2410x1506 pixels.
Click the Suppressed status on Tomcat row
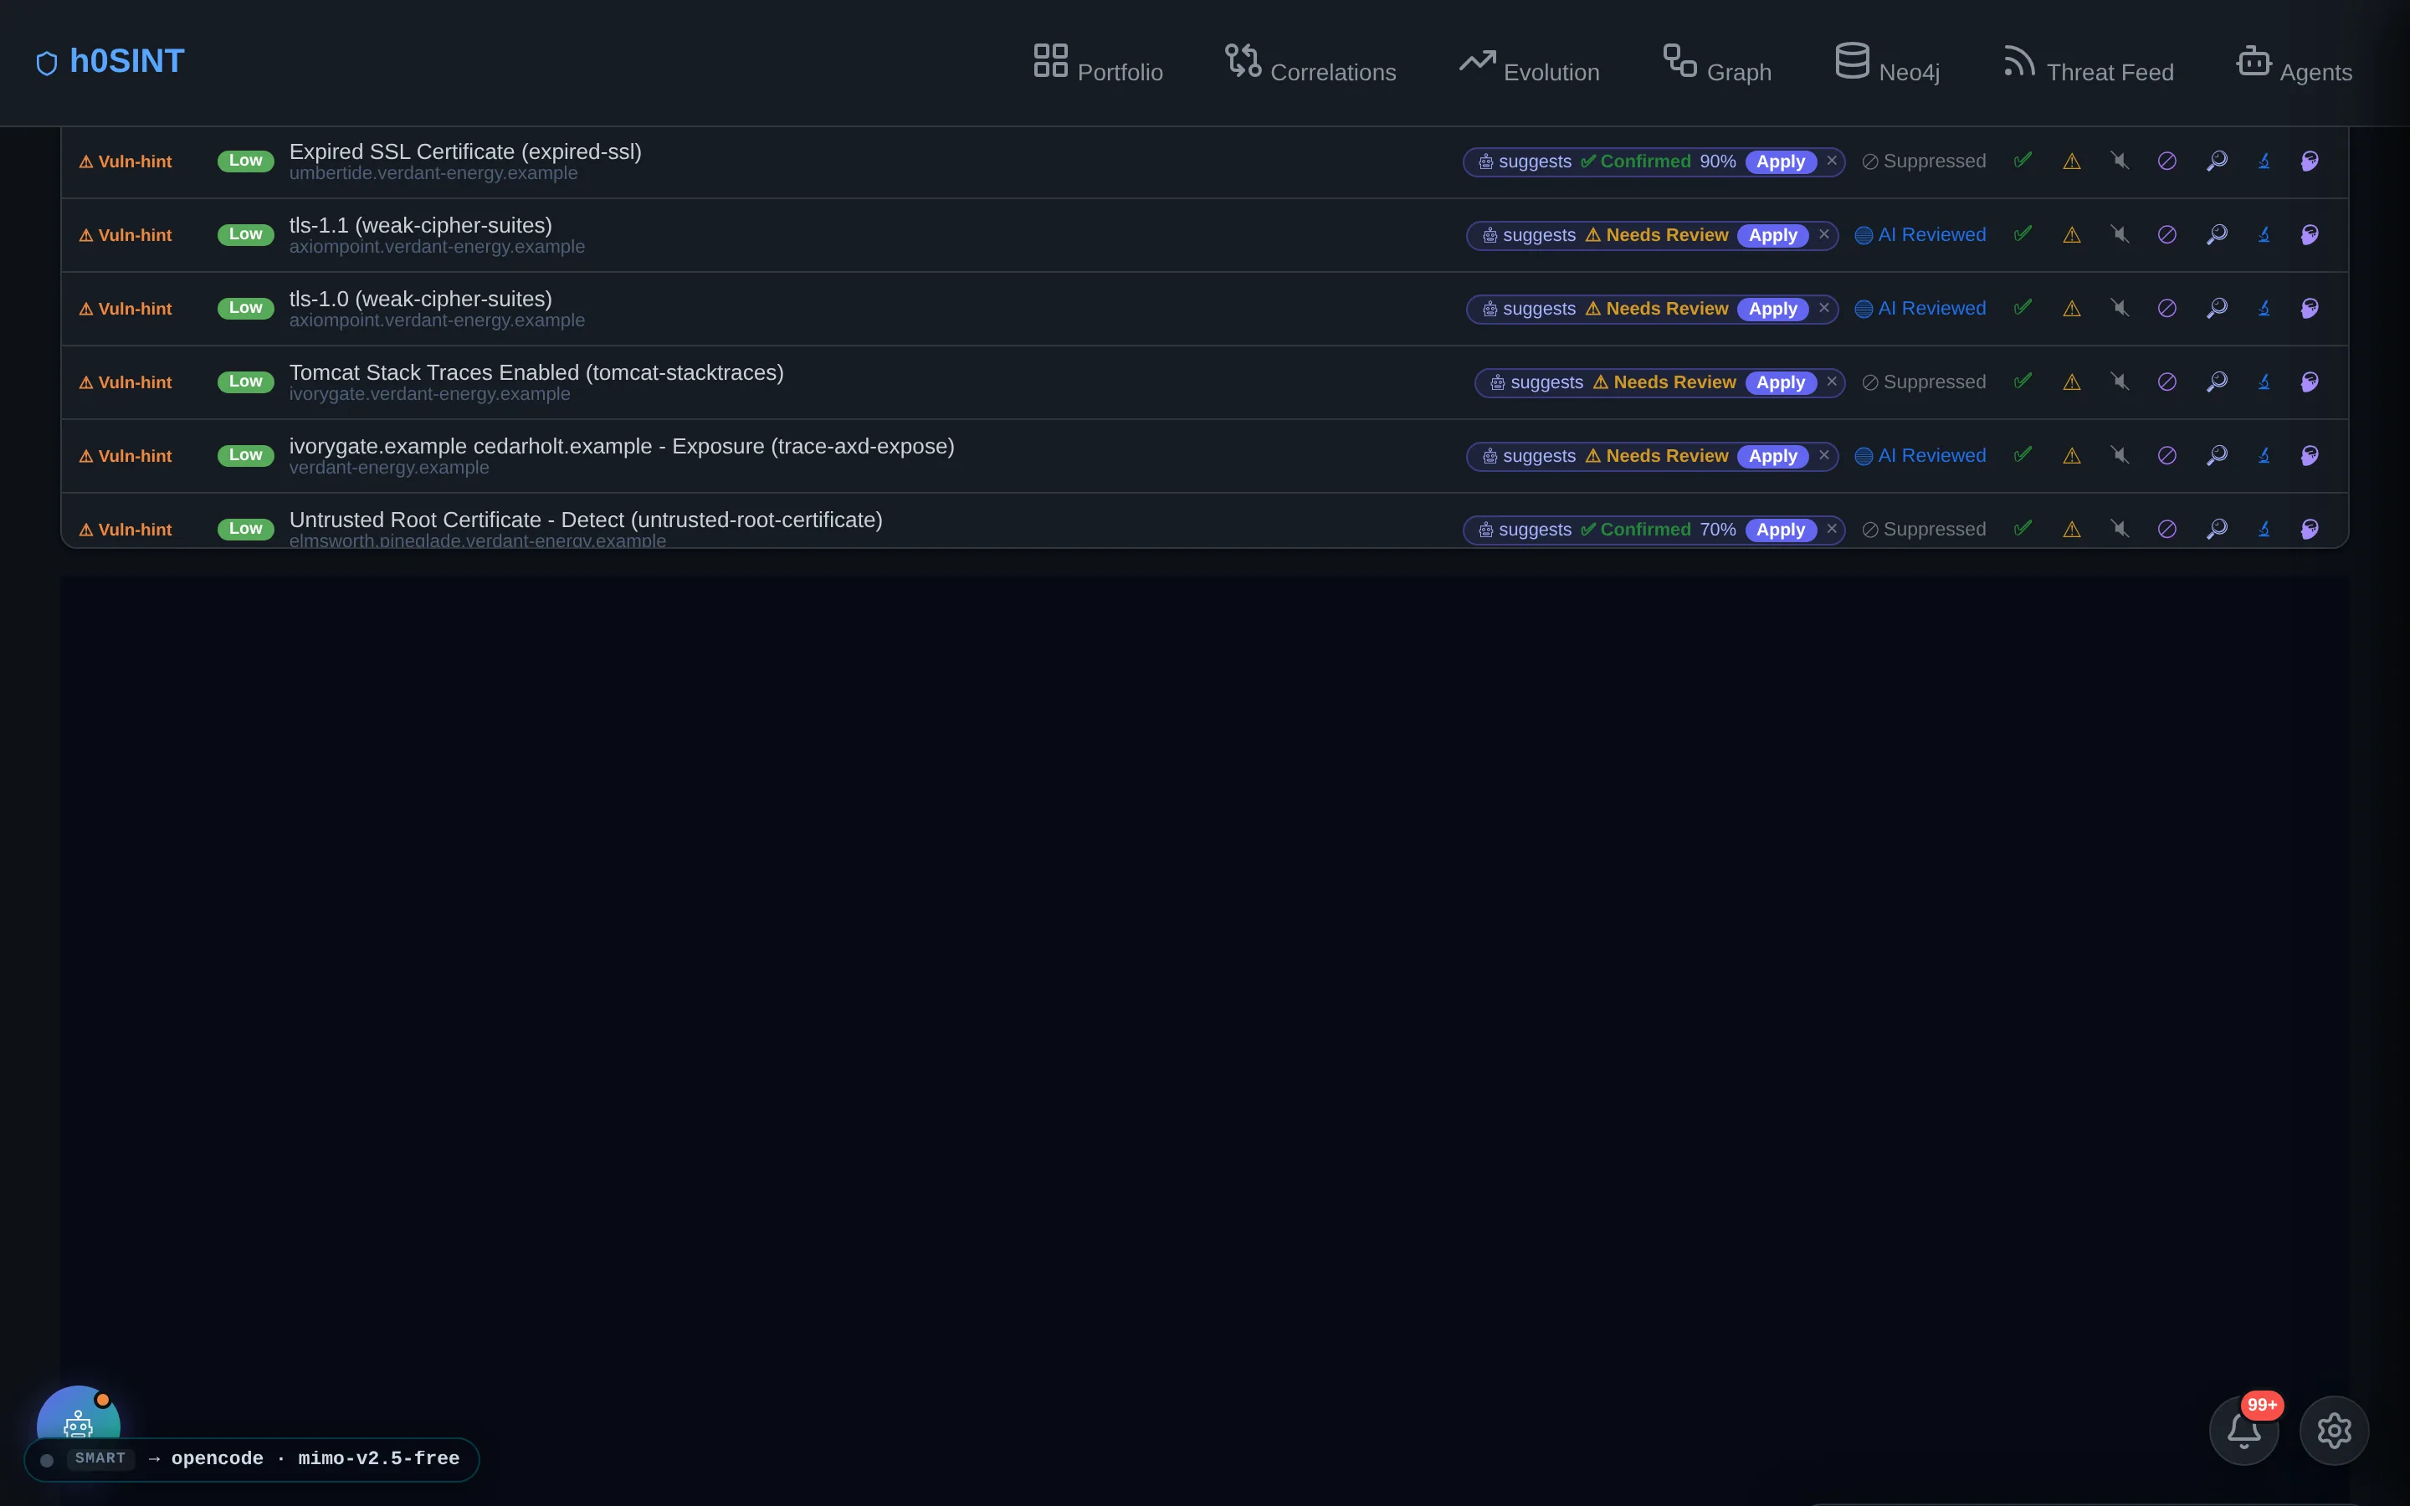(x=1923, y=382)
